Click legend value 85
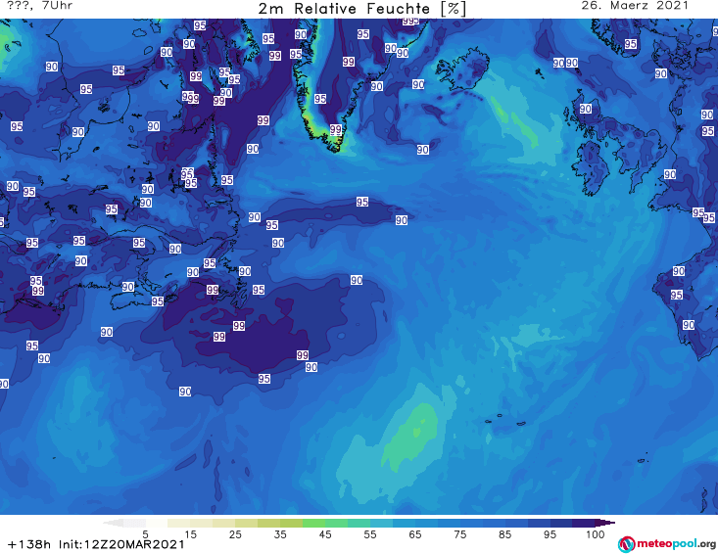 pyautogui.click(x=505, y=533)
